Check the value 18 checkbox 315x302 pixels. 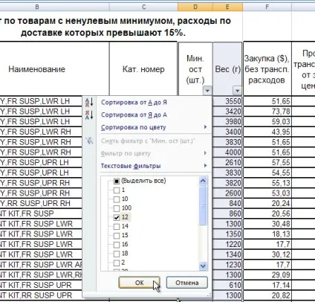pos(117,254)
